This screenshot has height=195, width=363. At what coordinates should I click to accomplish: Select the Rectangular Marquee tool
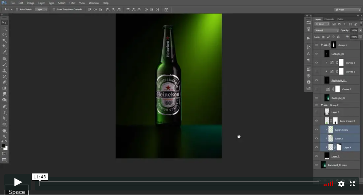[5, 28]
